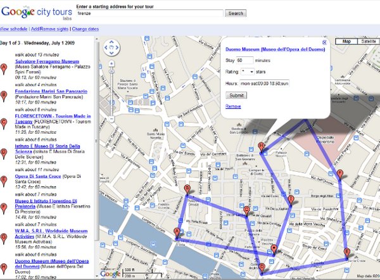Switch to Map view

point(346,41)
